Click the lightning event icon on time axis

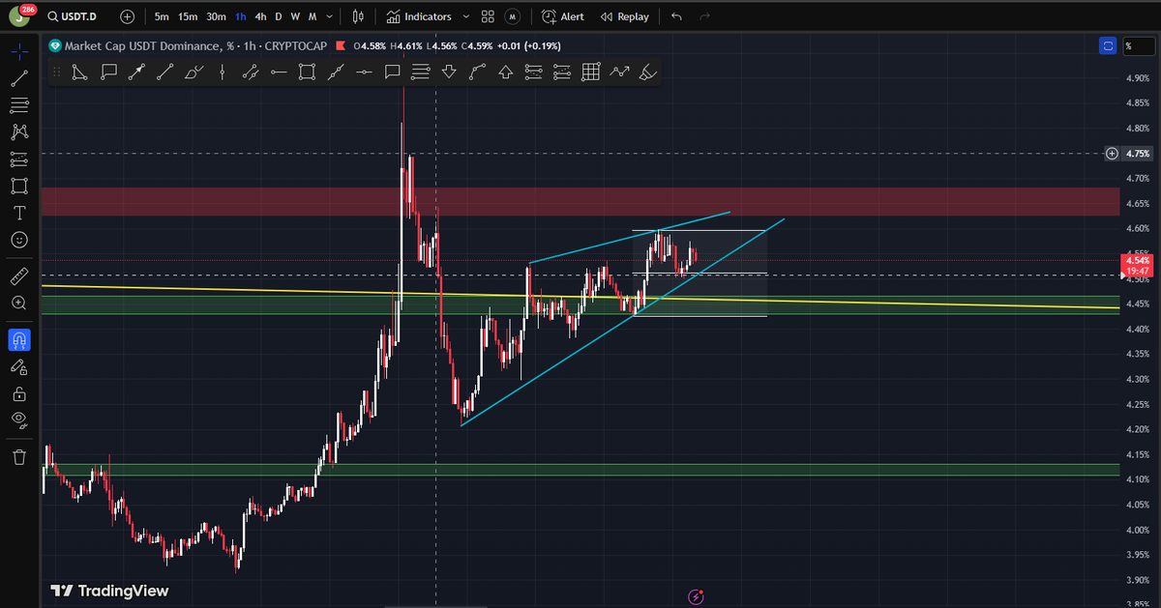point(696,597)
